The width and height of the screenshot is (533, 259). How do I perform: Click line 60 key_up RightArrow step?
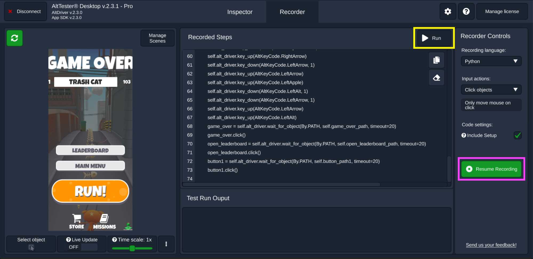pos(257,56)
